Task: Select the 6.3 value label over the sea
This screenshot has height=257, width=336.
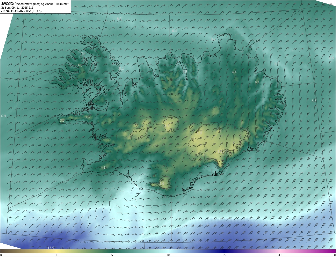Action: [x=314, y=101]
